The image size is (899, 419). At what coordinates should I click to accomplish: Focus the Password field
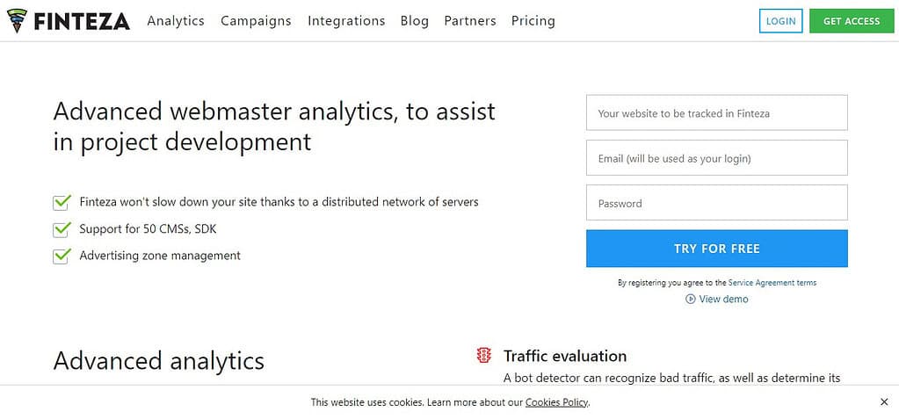[717, 202]
